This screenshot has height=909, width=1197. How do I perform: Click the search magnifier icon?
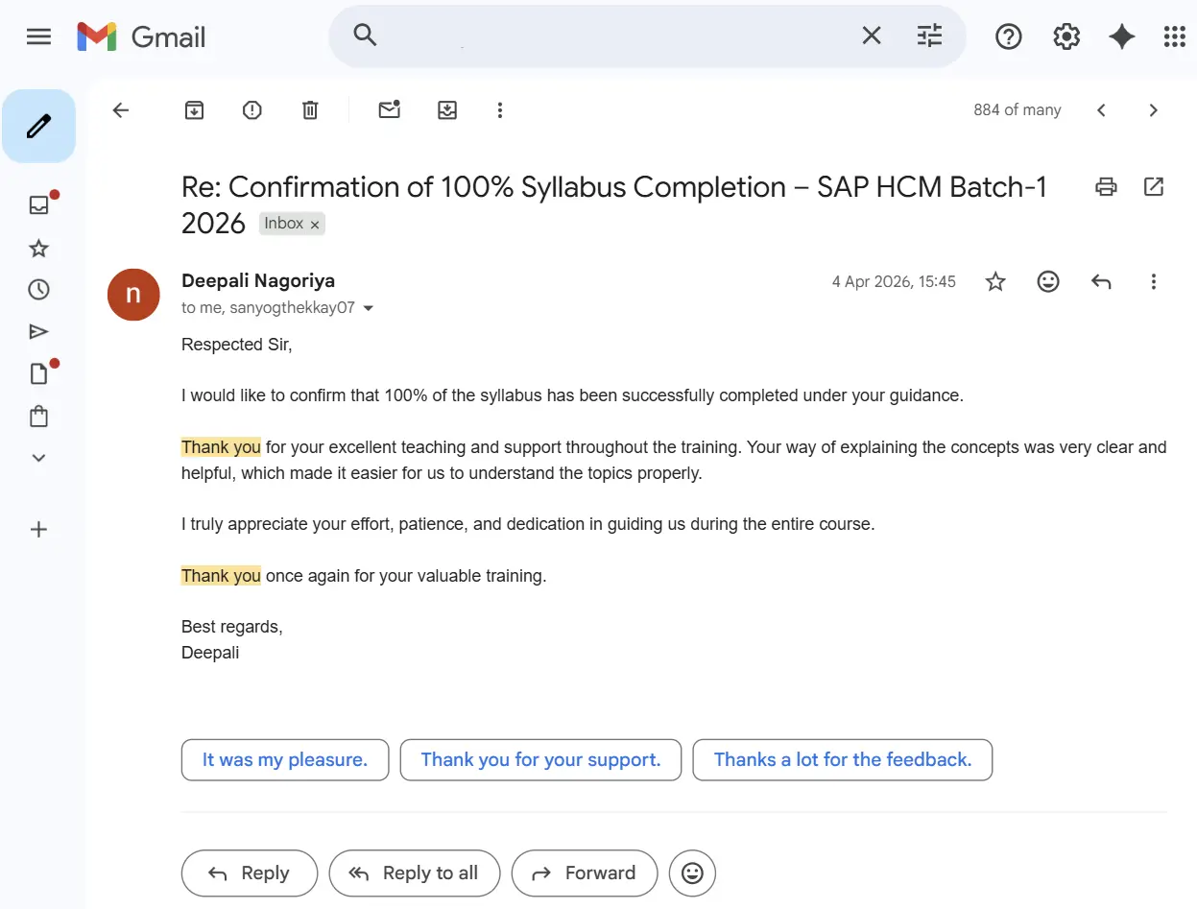tap(365, 36)
